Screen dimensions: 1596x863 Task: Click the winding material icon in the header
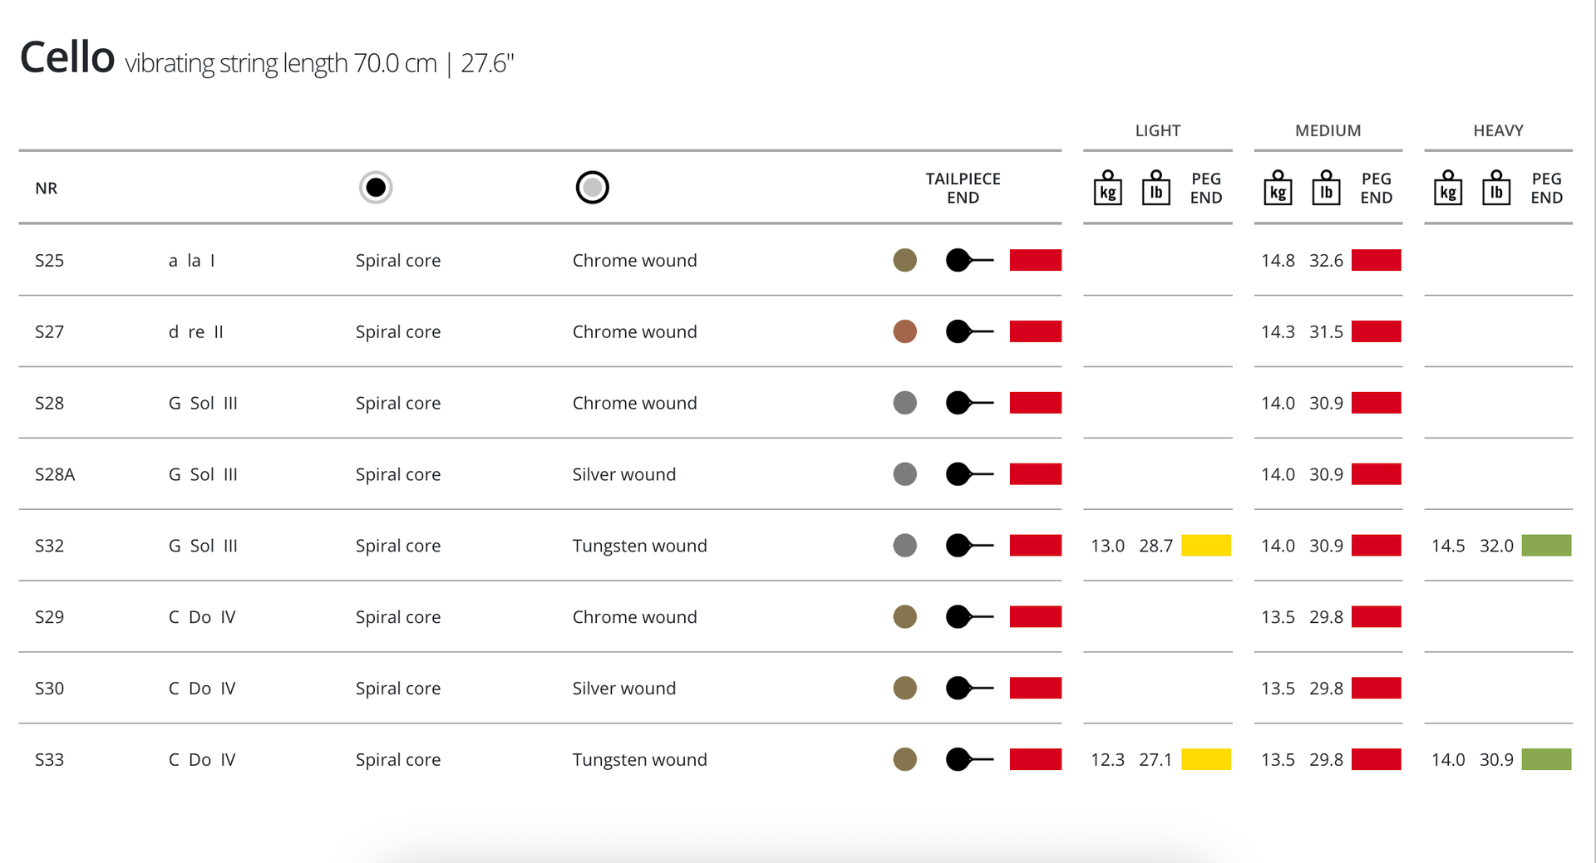tap(592, 188)
